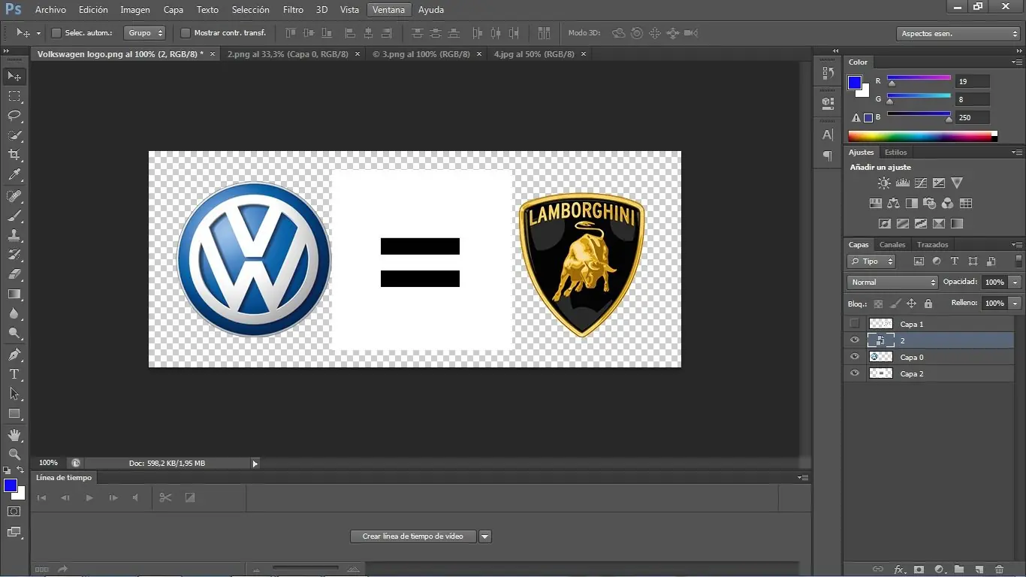The width and height of the screenshot is (1026, 577).
Task: Show the hidden Capa 1 layer
Action: click(854, 324)
